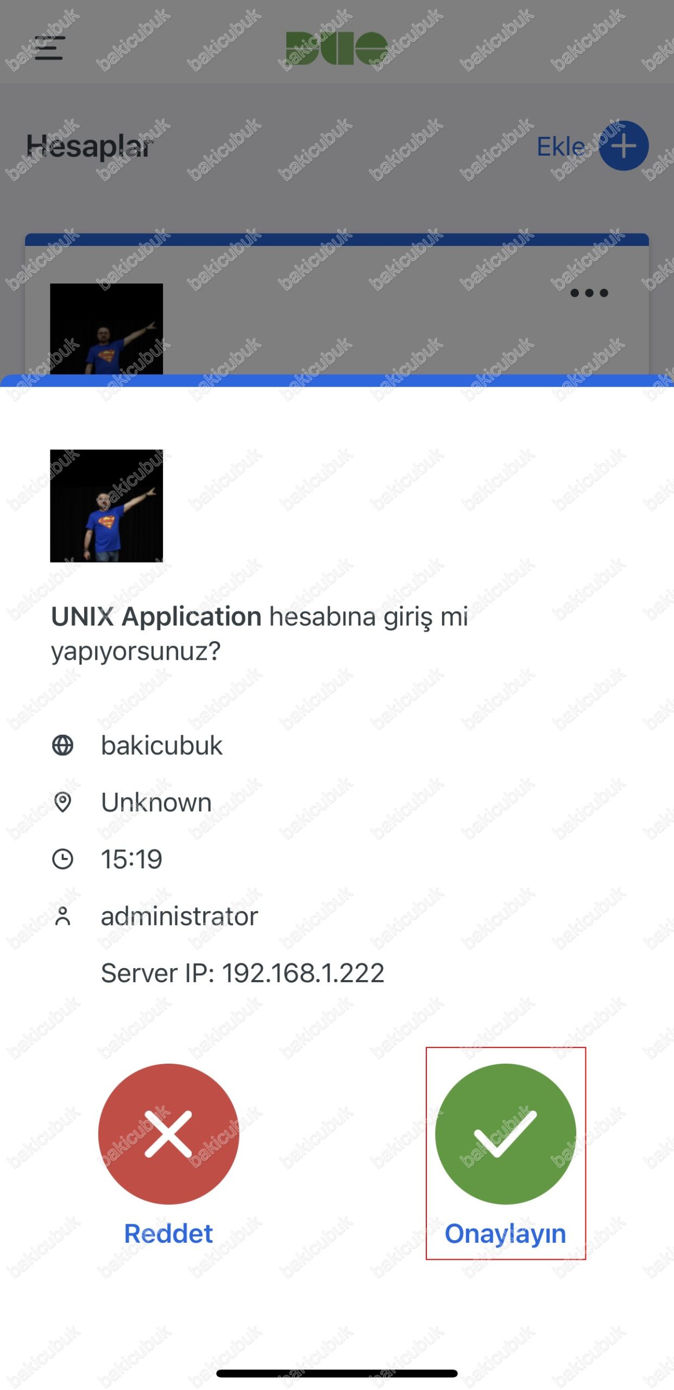
Task: Tap the administrator username text
Action: point(179,916)
